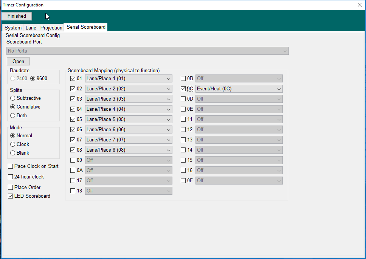
Task: Switch to the System tab
Action: click(x=13, y=28)
